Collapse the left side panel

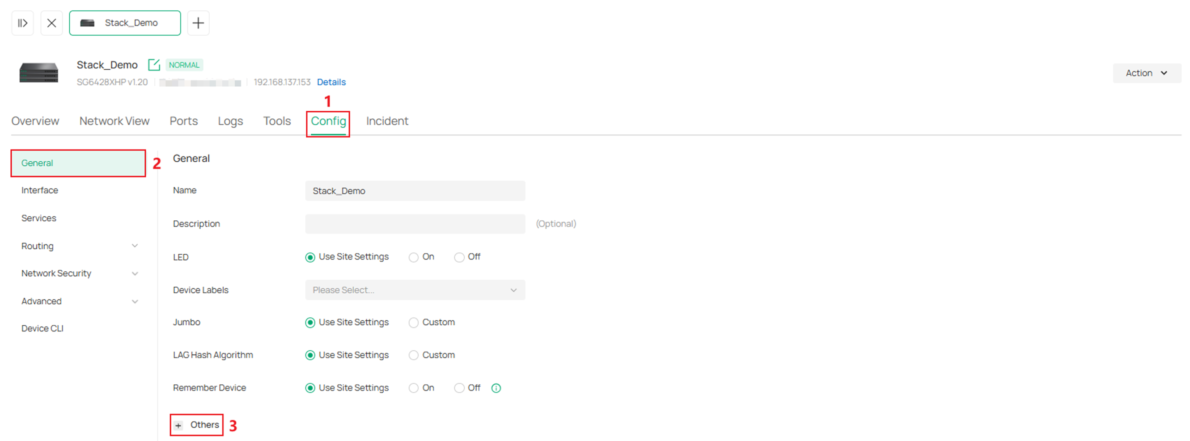(22, 23)
